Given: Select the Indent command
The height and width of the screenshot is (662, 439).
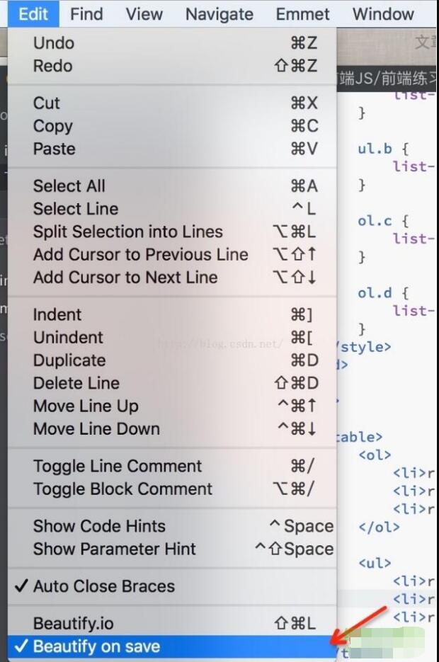Looking at the screenshot, I should [57, 314].
